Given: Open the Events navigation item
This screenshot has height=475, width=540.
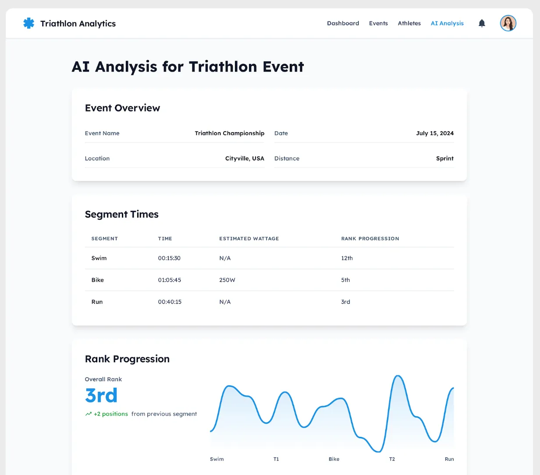Looking at the screenshot, I should [378, 23].
